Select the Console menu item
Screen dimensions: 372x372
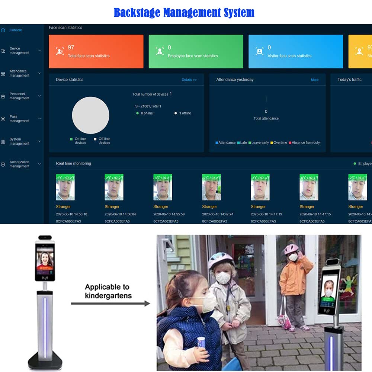[16, 30]
